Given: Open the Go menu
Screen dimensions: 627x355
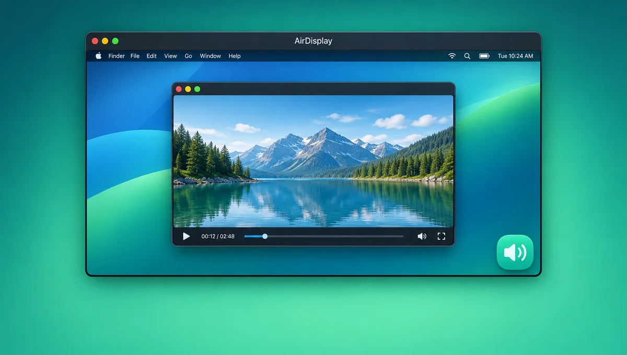Looking at the screenshot, I should [x=188, y=56].
